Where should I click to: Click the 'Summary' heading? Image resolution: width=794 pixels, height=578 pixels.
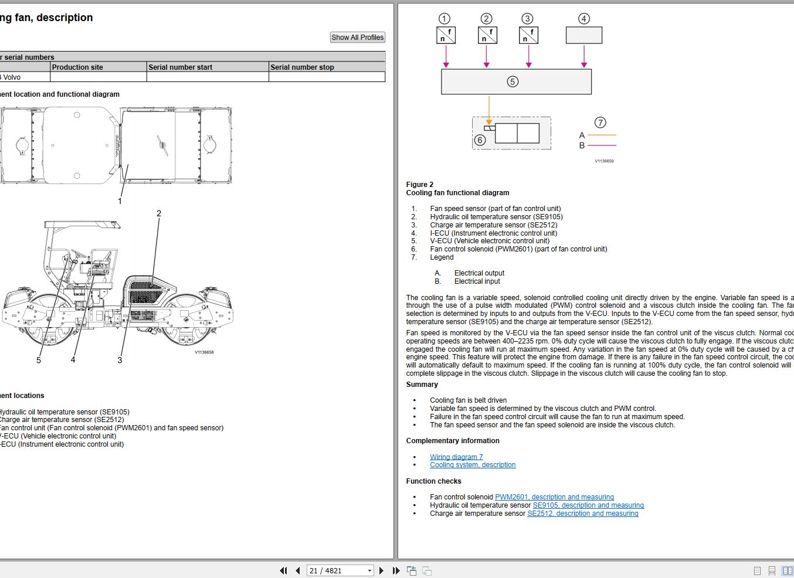tap(422, 385)
